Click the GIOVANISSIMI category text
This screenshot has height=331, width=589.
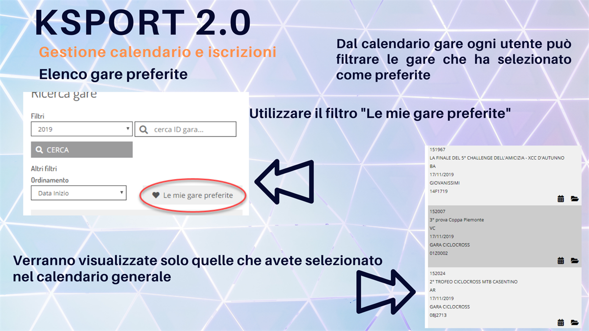tap(445, 183)
